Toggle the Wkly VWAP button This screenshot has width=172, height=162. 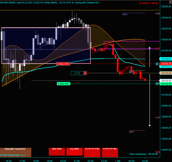[x=57, y=152]
